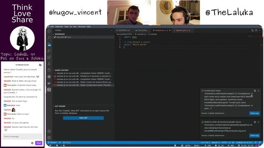Click the volume 48% tray indicator

point(231,146)
